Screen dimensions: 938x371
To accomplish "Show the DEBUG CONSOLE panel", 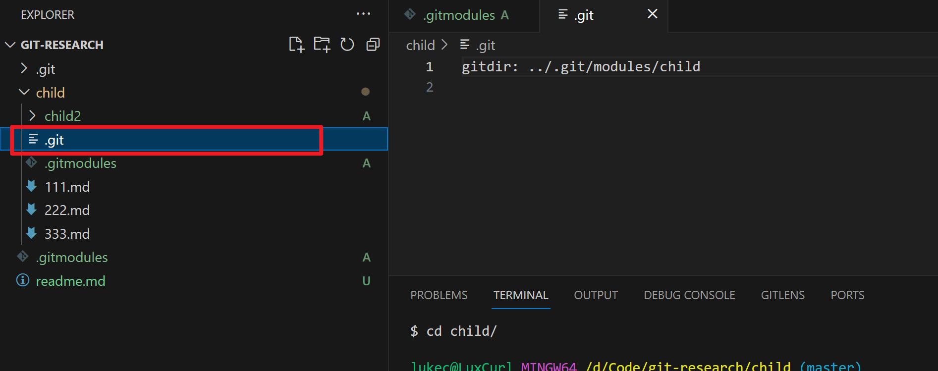I will tap(689, 295).
